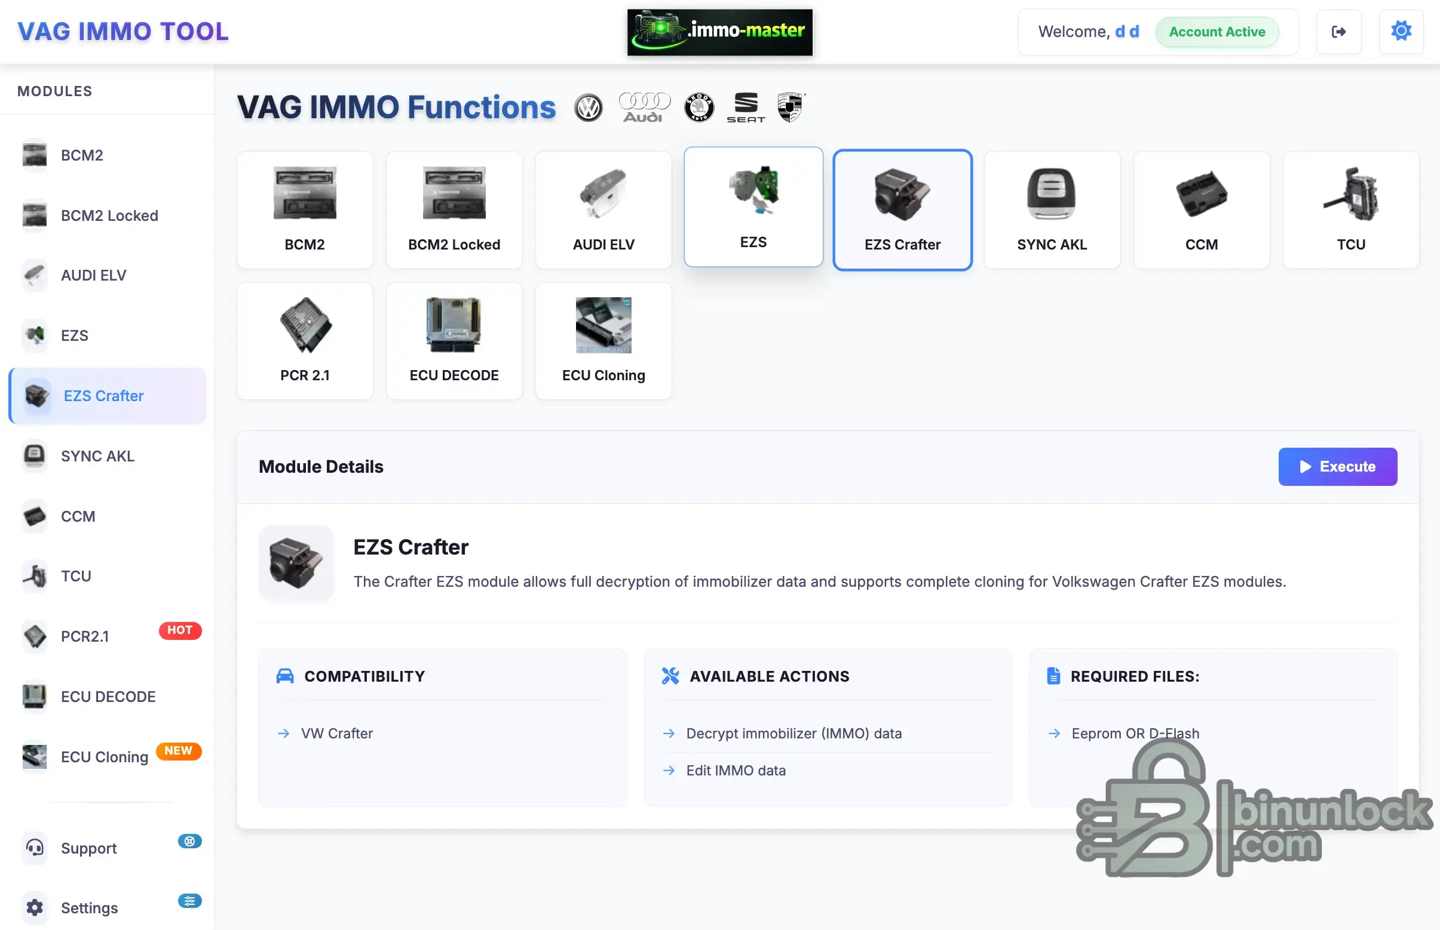Toggle light/dark theme sun icon
Screen dimensions: 1440x930
(x=1401, y=32)
